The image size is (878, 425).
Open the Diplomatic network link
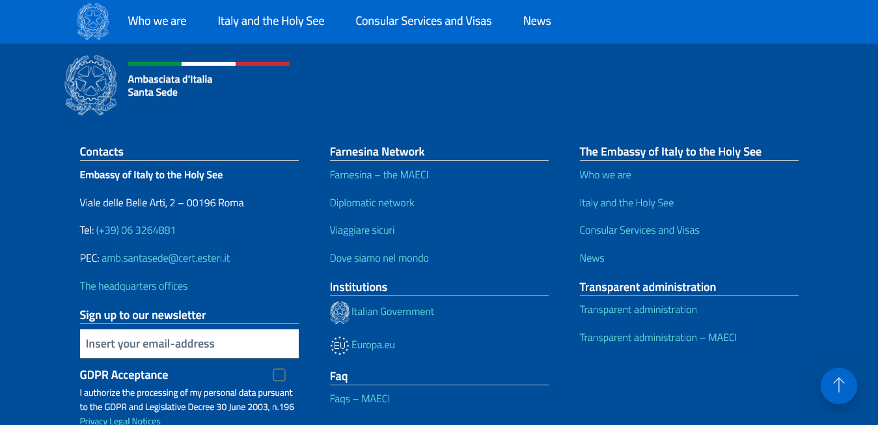click(372, 203)
